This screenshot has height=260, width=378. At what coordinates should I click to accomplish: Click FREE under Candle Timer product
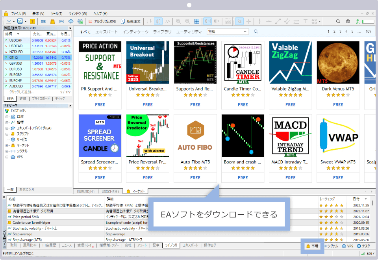243,105
